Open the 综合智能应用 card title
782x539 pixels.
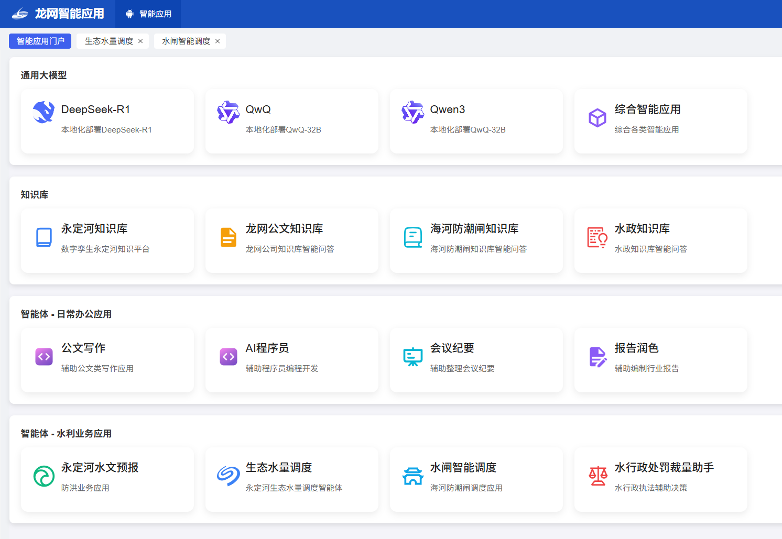pyautogui.click(x=648, y=109)
